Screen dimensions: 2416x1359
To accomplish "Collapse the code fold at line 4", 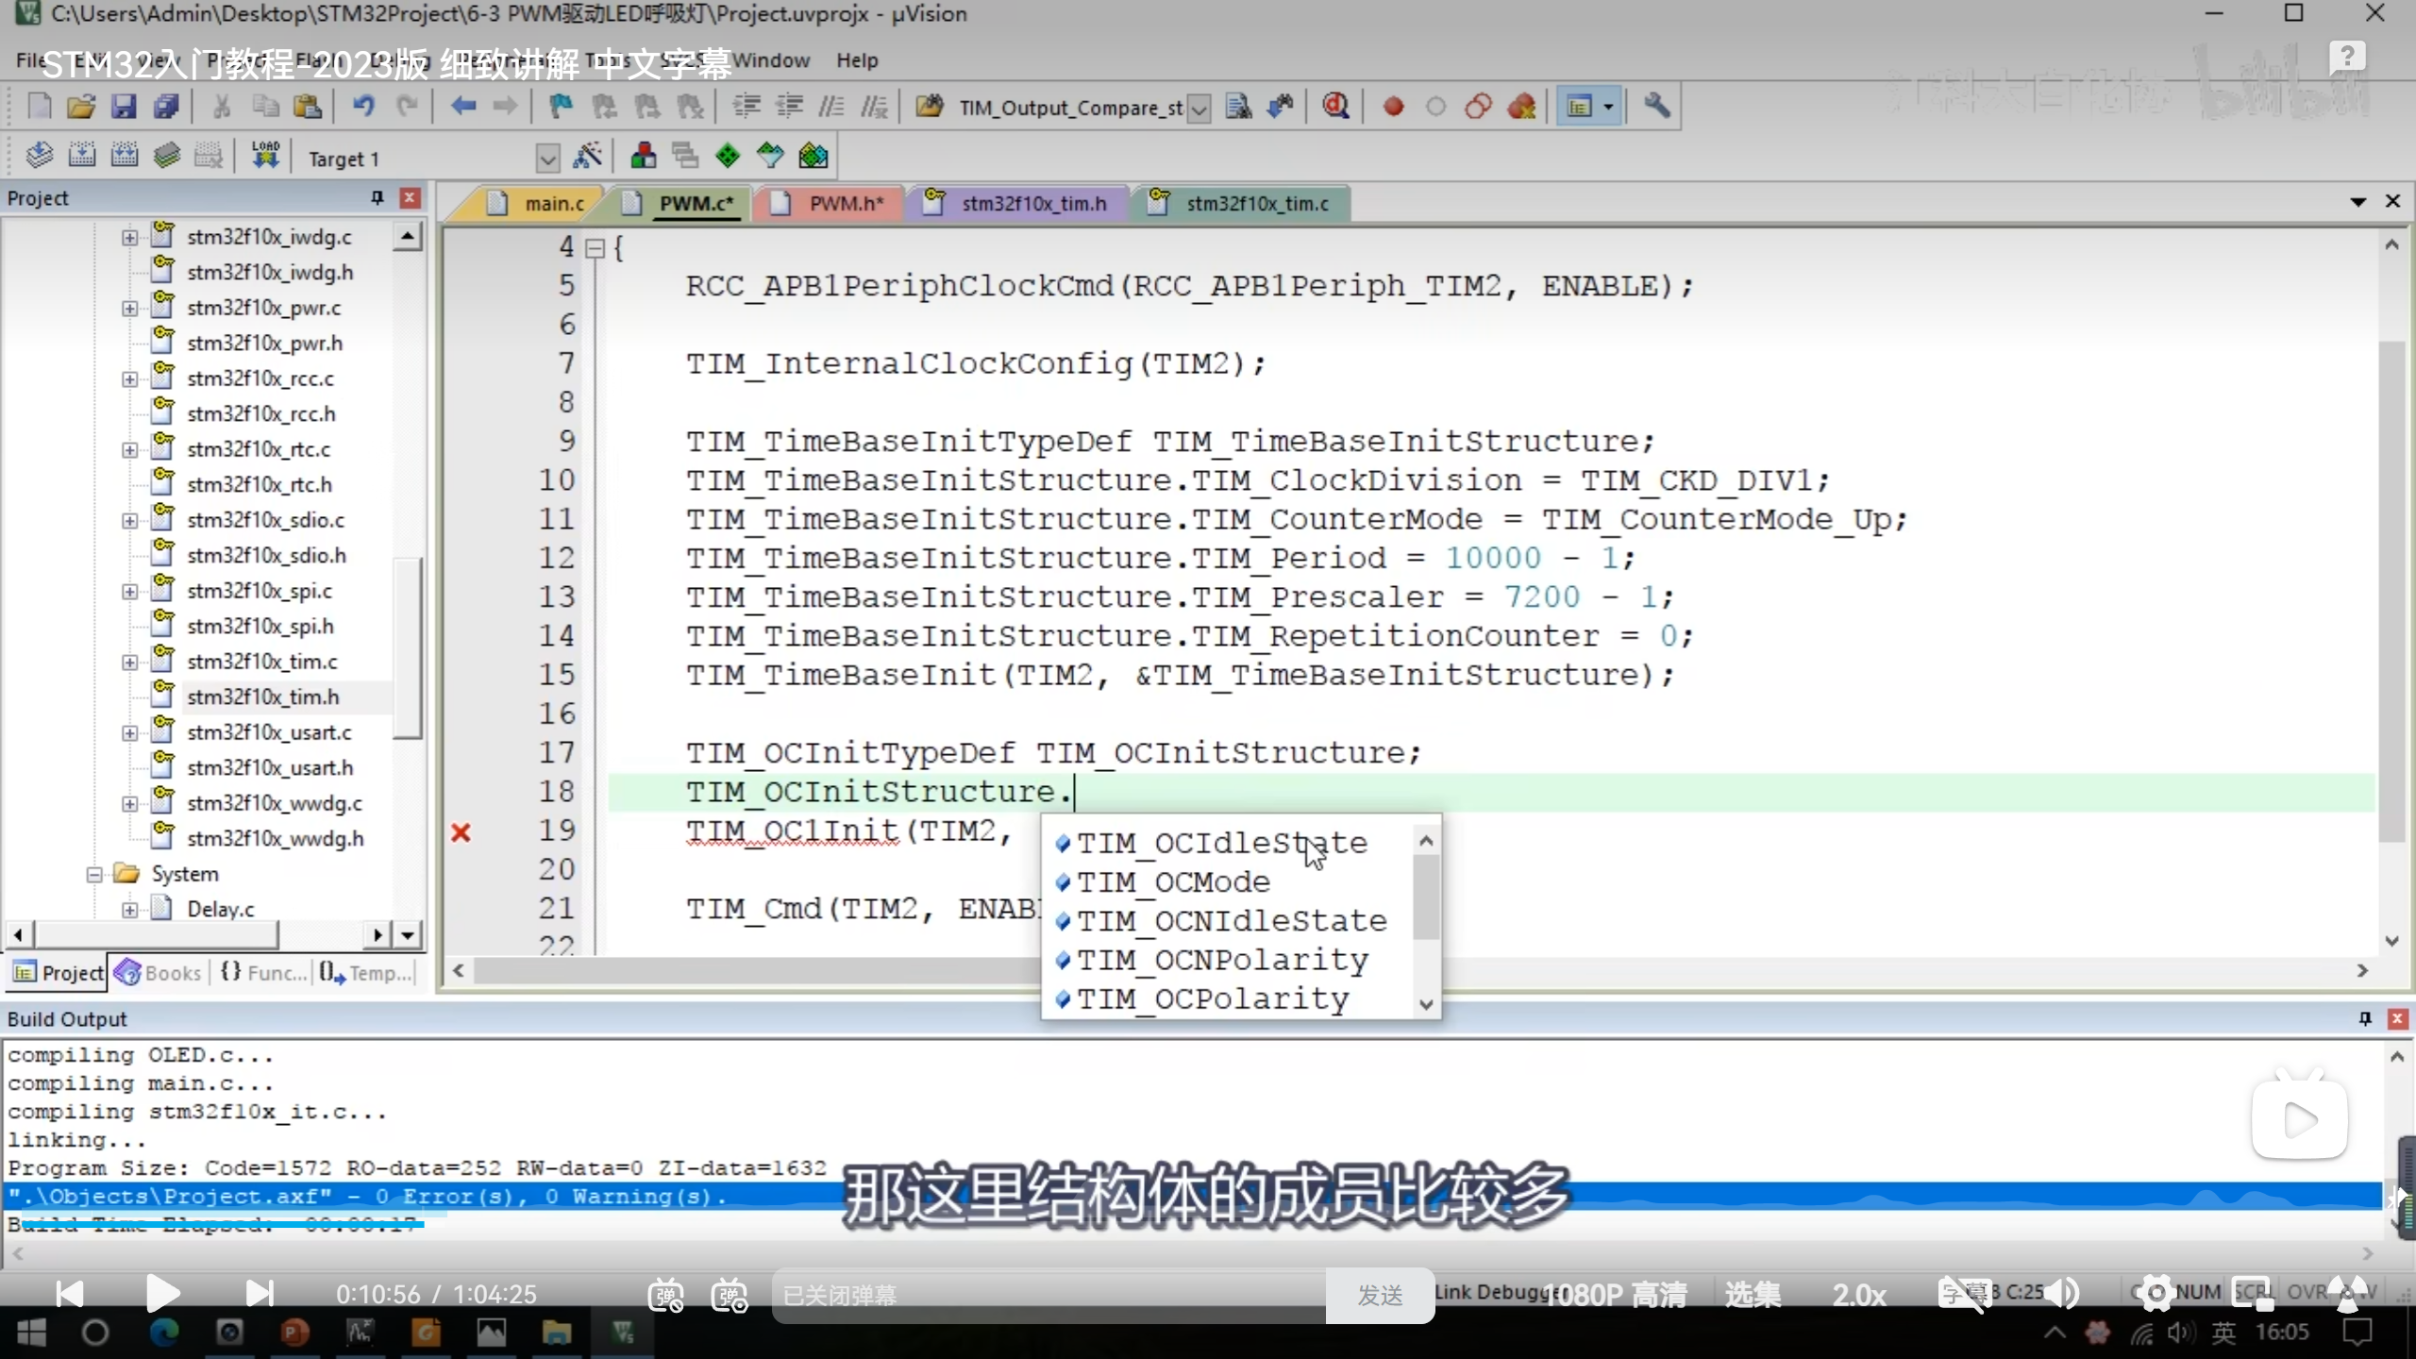I will coord(595,248).
